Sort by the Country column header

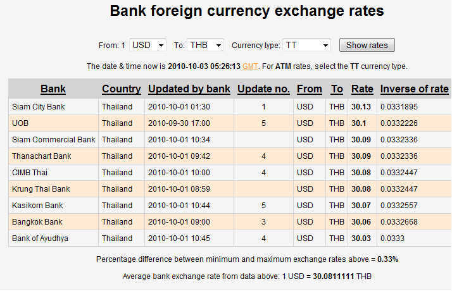click(x=121, y=89)
